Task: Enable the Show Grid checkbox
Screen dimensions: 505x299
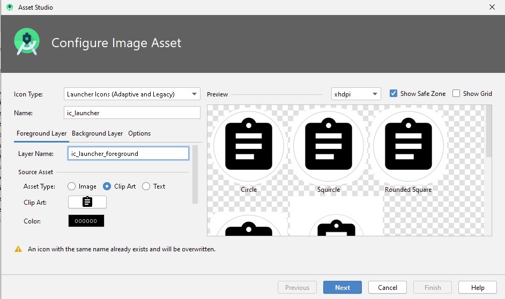Action: coord(456,93)
